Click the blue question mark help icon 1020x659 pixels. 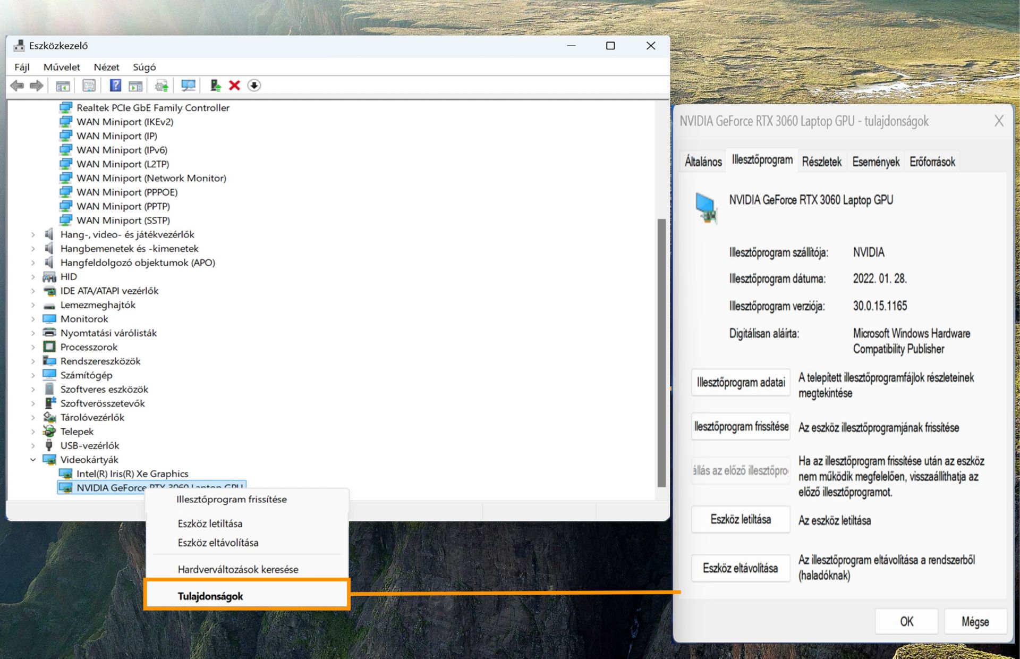click(x=115, y=86)
